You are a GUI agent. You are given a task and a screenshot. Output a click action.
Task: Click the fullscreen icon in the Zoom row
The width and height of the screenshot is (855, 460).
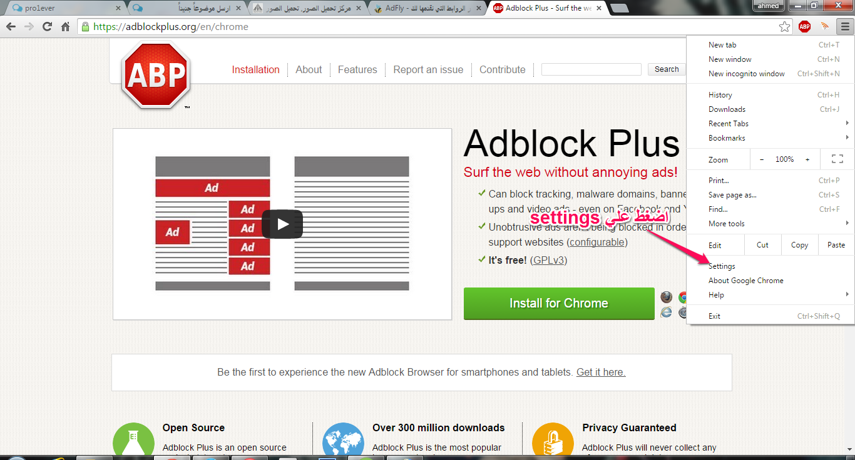point(837,159)
